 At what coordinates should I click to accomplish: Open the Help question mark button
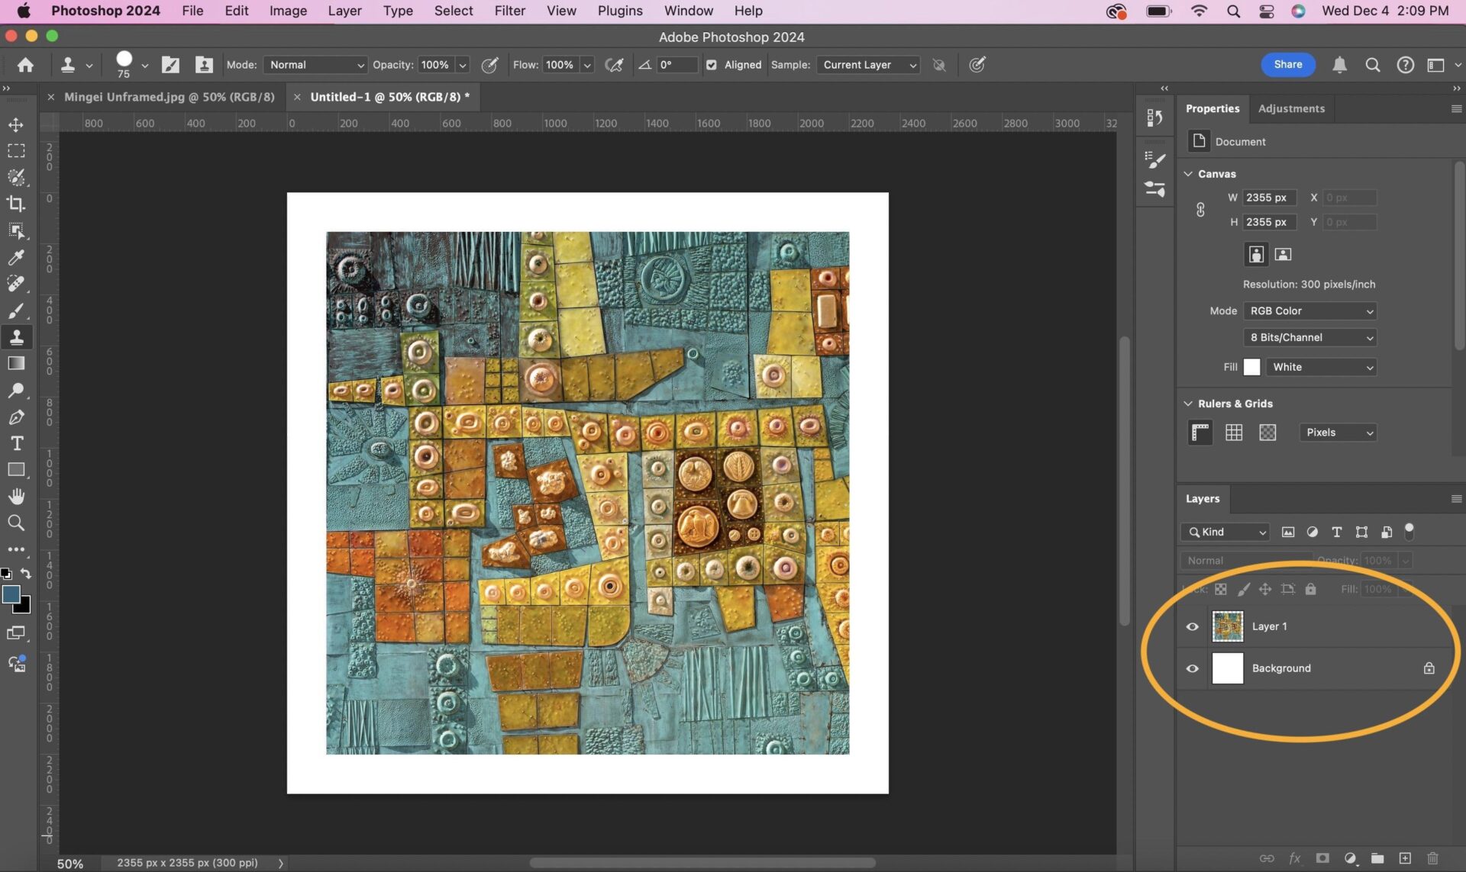click(x=1405, y=65)
